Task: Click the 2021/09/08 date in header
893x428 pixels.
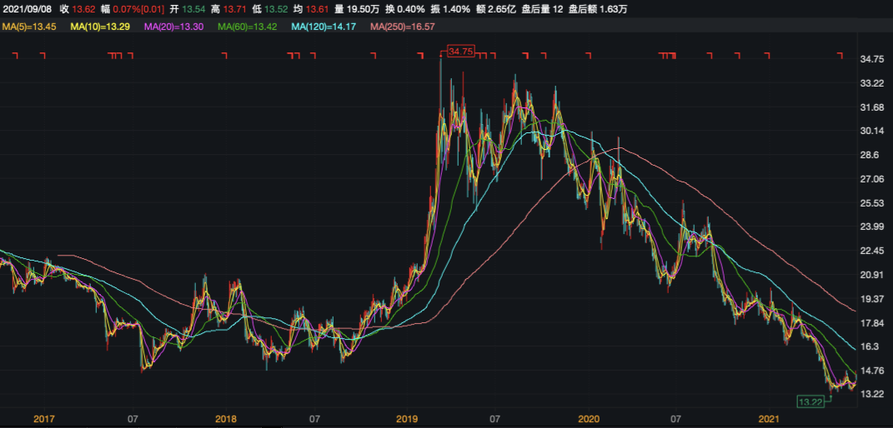Action: (x=26, y=9)
